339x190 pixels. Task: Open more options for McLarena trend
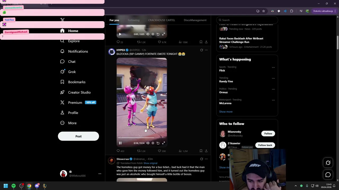pos(273,100)
